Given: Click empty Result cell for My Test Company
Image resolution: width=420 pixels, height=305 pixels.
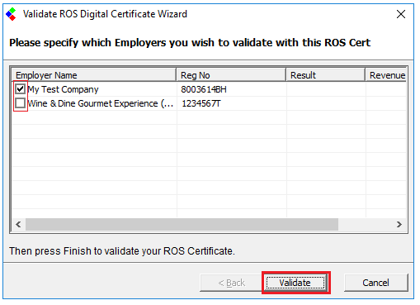Looking at the screenshot, I should point(326,89).
